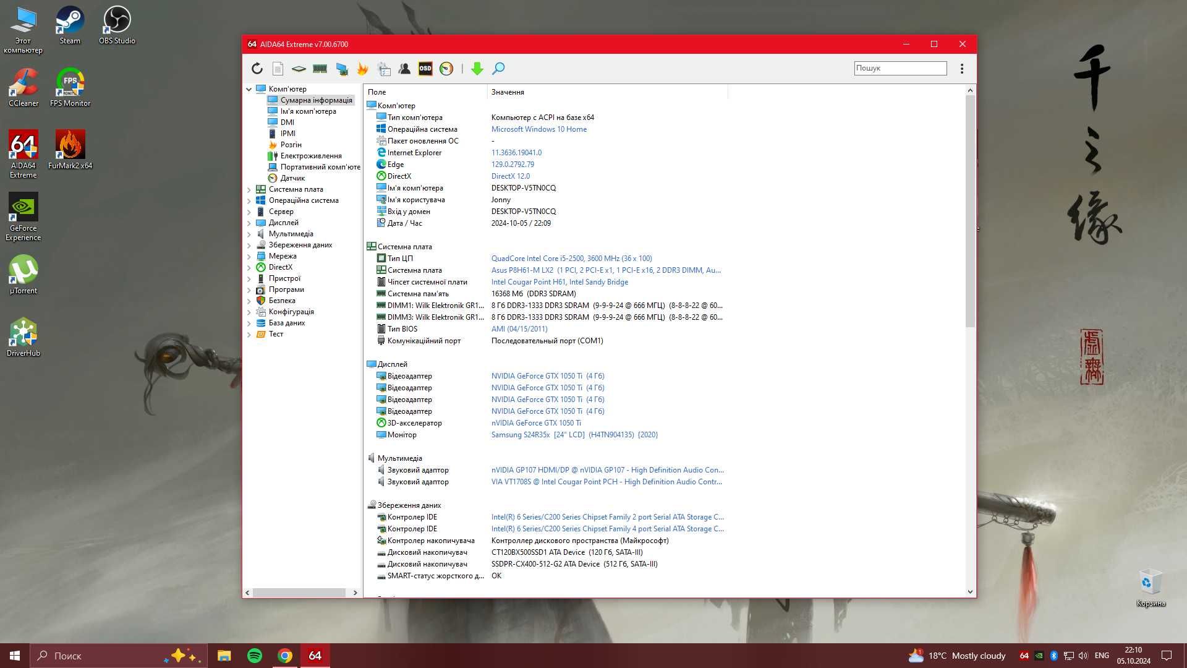Click the Пошук search field
The height and width of the screenshot is (668, 1187).
[900, 68]
